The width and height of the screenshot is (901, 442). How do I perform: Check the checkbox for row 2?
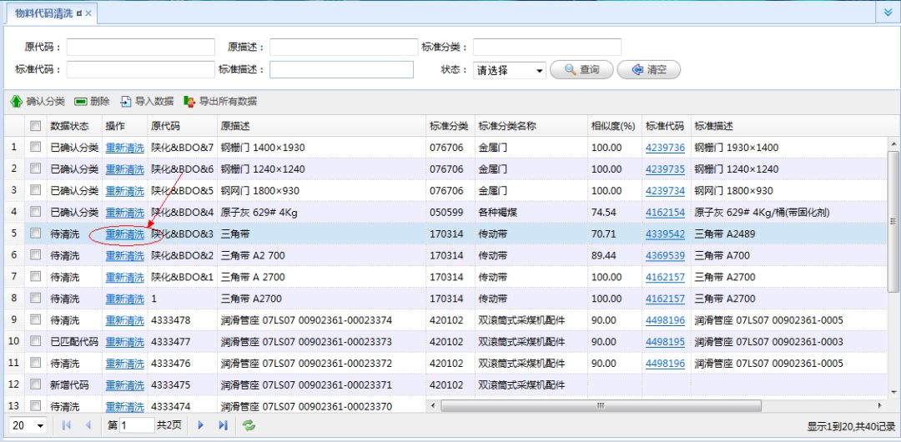36,168
